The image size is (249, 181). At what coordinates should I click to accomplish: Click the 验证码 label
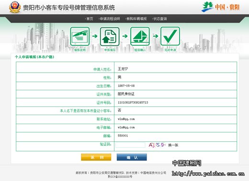coord(105,144)
